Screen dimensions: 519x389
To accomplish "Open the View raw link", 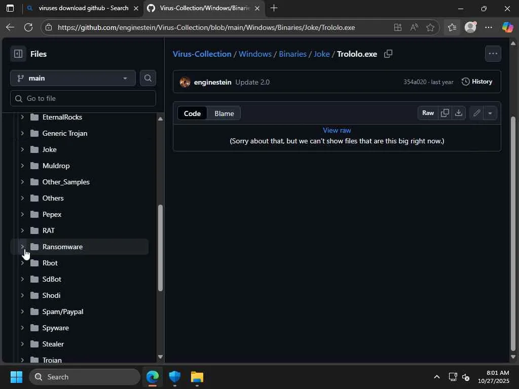I will click(337, 130).
